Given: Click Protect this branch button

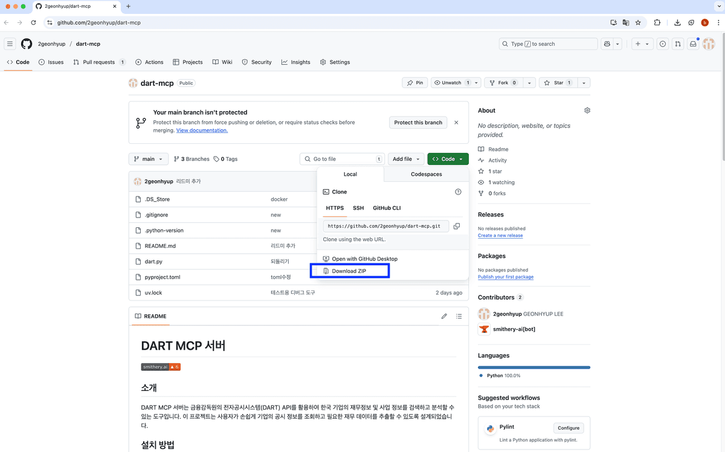Looking at the screenshot, I should point(418,123).
